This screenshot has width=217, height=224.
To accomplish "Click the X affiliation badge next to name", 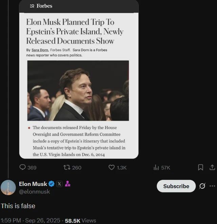I will point(59,184).
